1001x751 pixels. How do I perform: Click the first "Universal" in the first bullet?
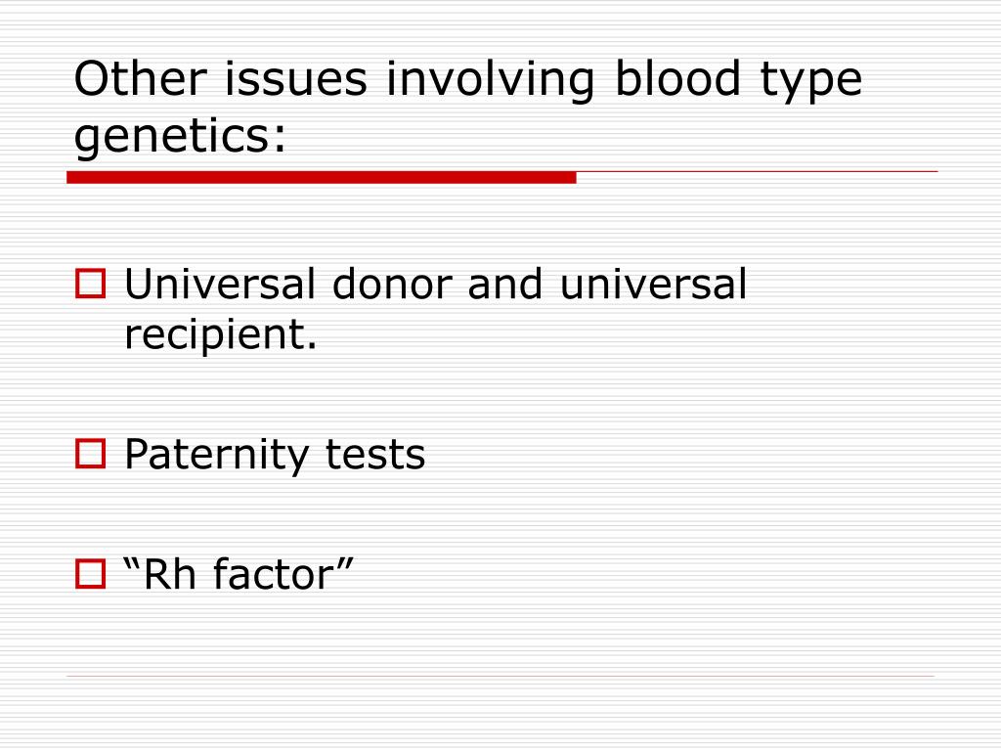(220, 284)
